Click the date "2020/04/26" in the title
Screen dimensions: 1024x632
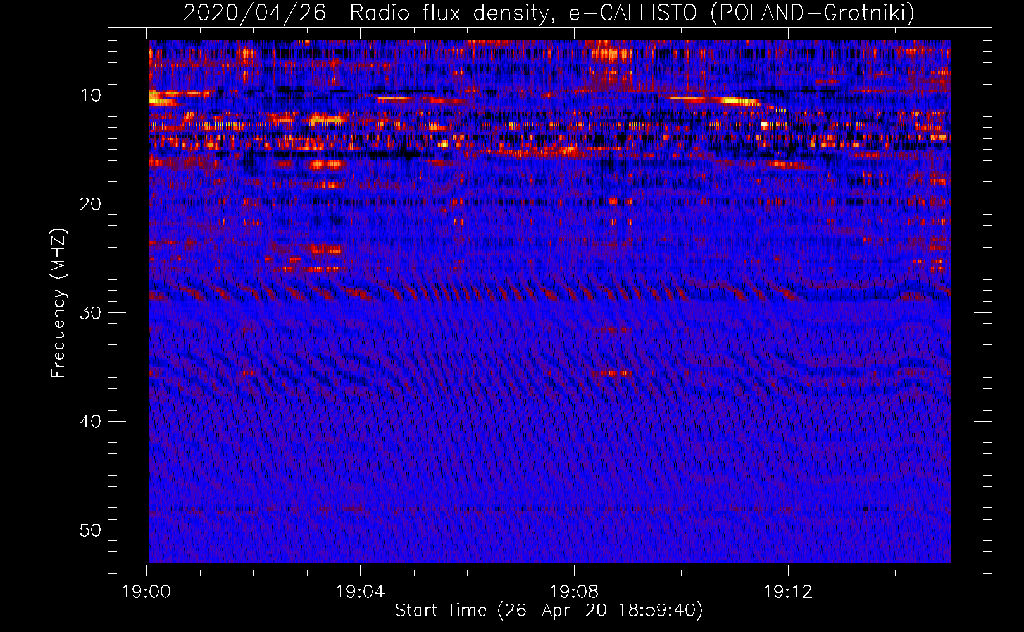(255, 13)
